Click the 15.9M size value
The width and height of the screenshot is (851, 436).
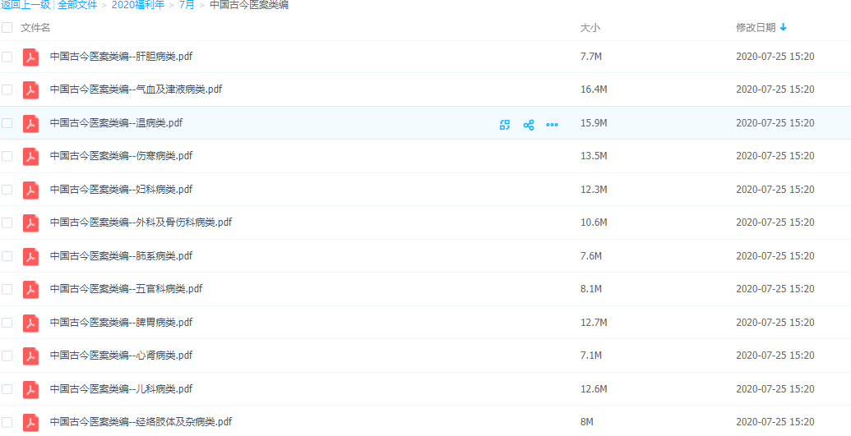click(x=594, y=123)
